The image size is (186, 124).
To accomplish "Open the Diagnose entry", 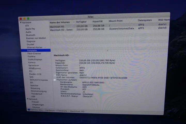I will (31, 41).
